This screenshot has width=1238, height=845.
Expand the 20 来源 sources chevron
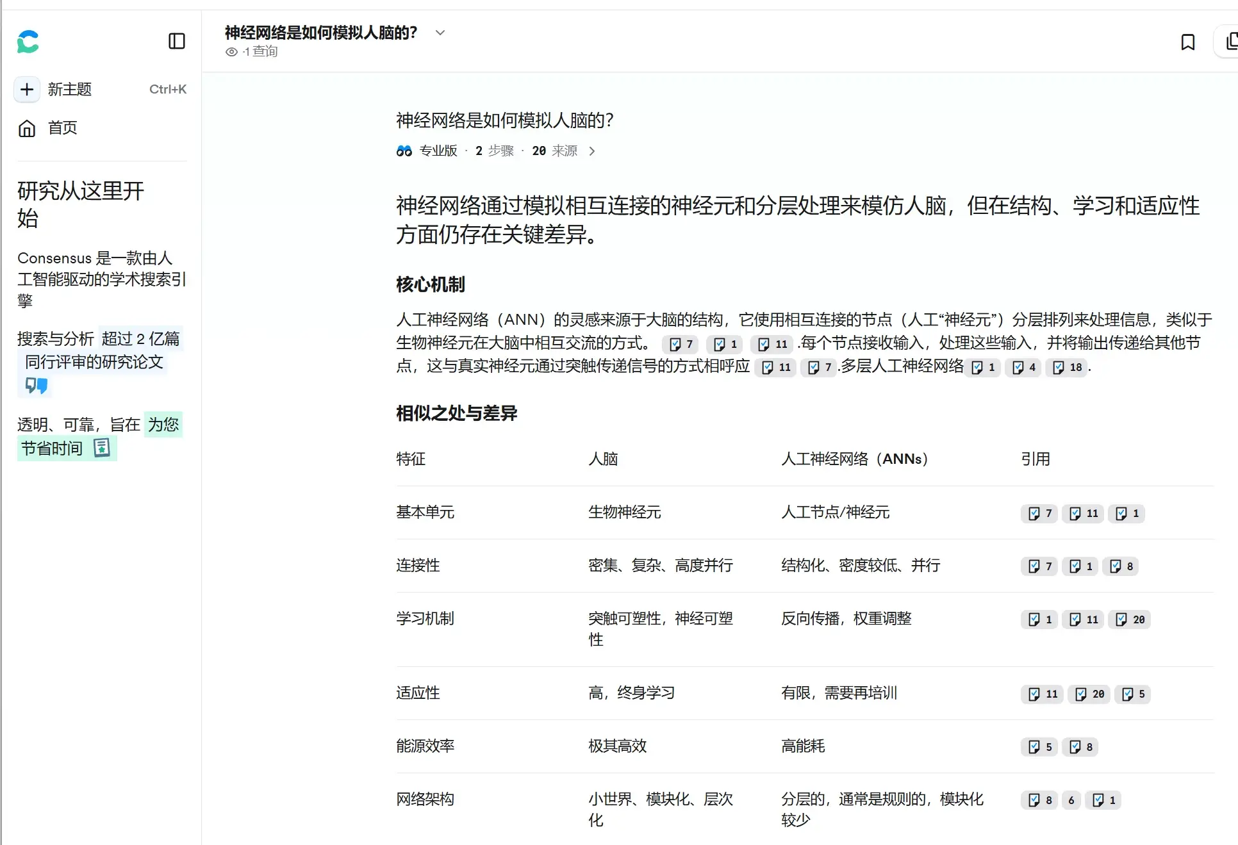pyautogui.click(x=592, y=151)
